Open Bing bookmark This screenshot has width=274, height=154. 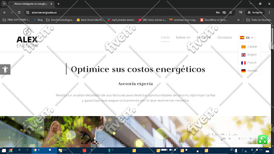tap(38, 20)
